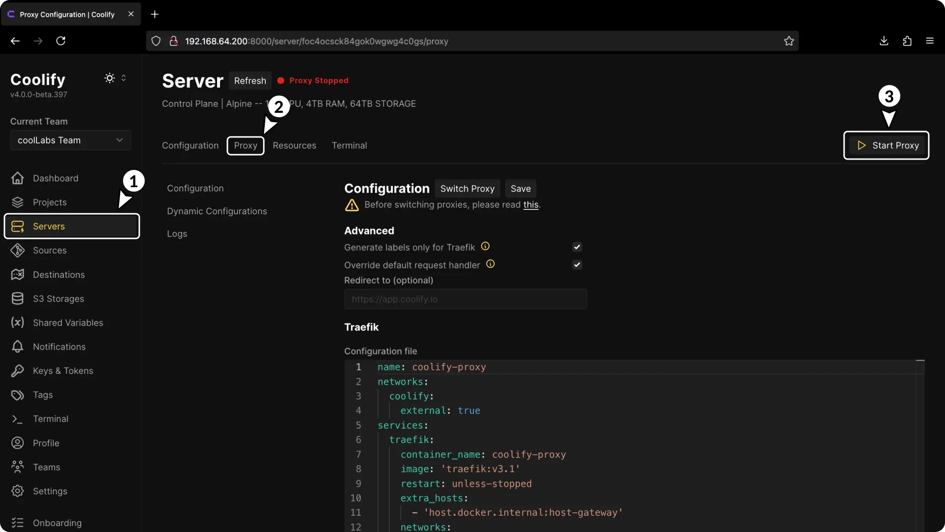Open the Dashboard from the sidebar
The width and height of the screenshot is (945, 532).
(55, 178)
